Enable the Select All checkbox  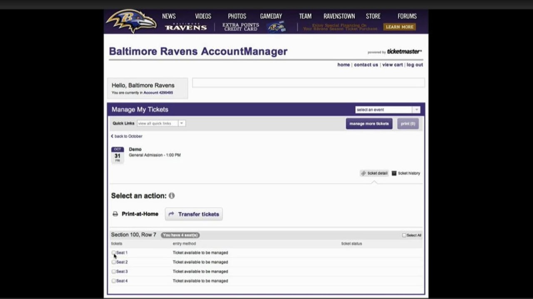click(x=404, y=235)
